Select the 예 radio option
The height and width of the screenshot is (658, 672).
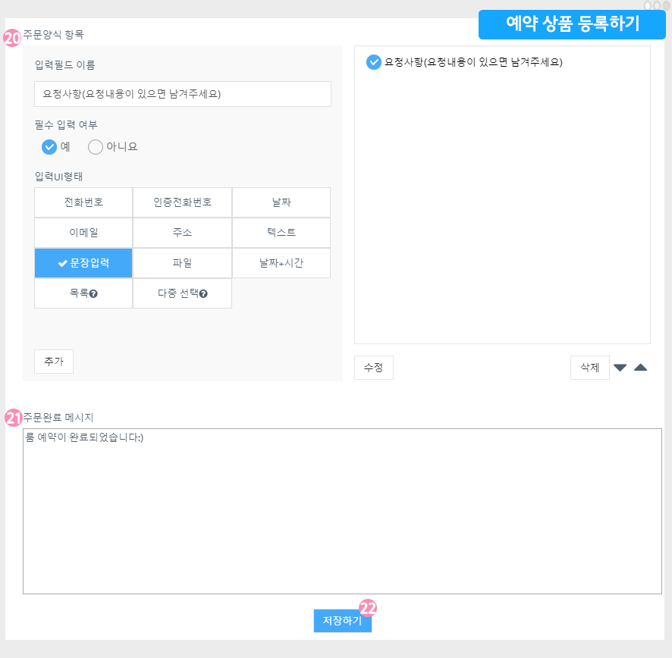tap(50, 147)
